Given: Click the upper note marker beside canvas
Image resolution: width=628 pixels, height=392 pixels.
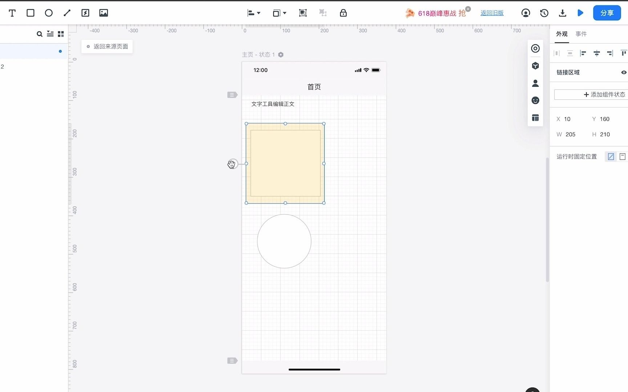Looking at the screenshot, I should (232, 95).
